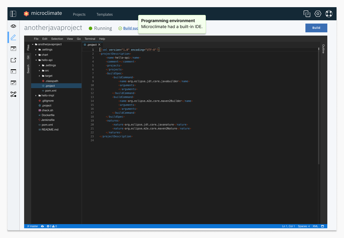Collapse the hello-api folder
The height and width of the screenshot is (238, 344).
(47, 60)
